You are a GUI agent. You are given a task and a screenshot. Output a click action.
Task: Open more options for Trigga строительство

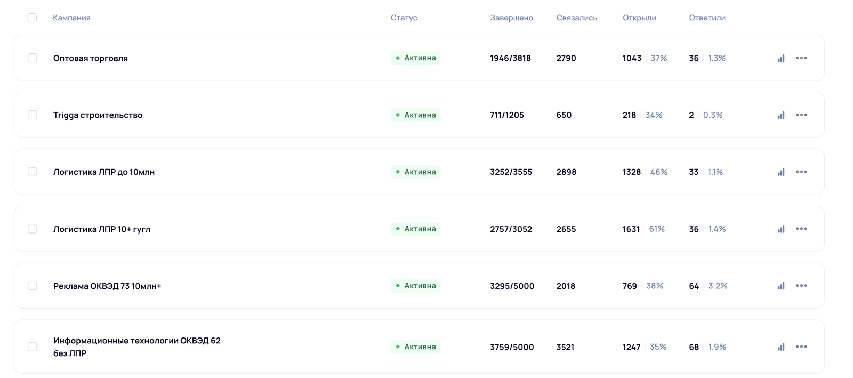(801, 115)
